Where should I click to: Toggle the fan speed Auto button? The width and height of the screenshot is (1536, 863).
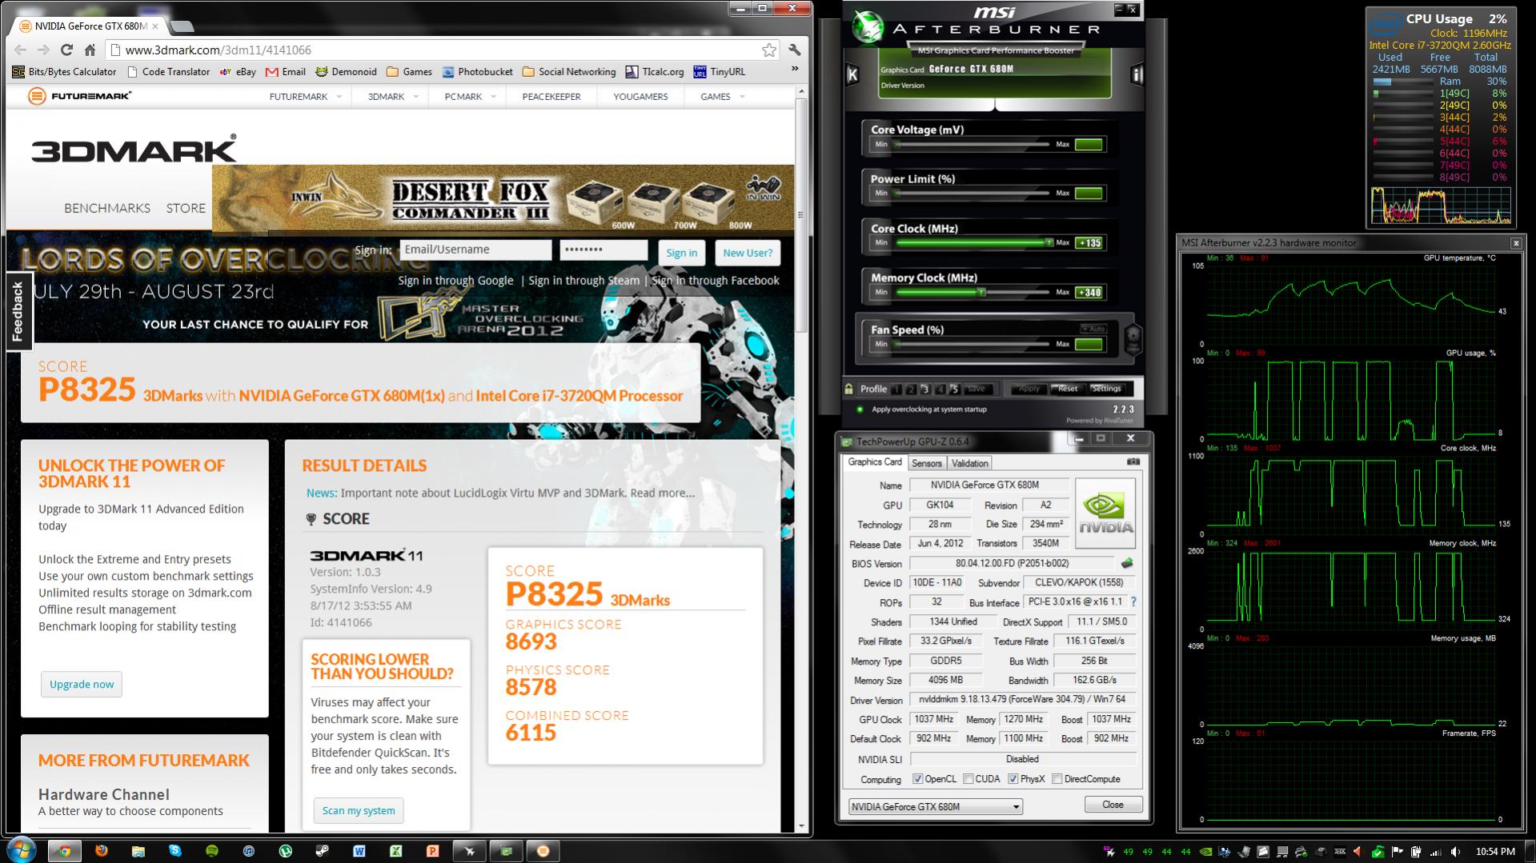1094,329
